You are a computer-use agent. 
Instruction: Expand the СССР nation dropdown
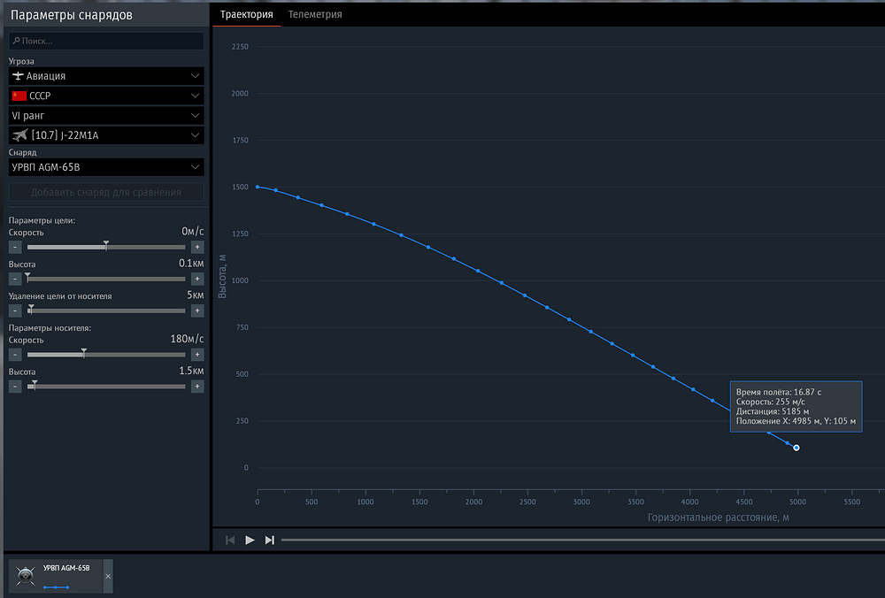pyautogui.click(x=106, y=96)
